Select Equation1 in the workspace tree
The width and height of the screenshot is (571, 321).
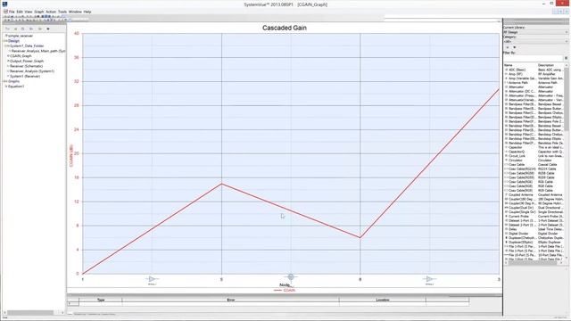[x=16, y=86]
